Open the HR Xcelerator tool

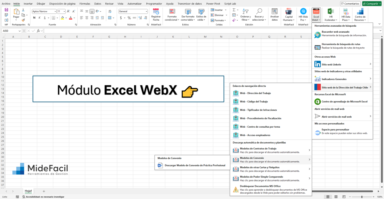[331, 15]
